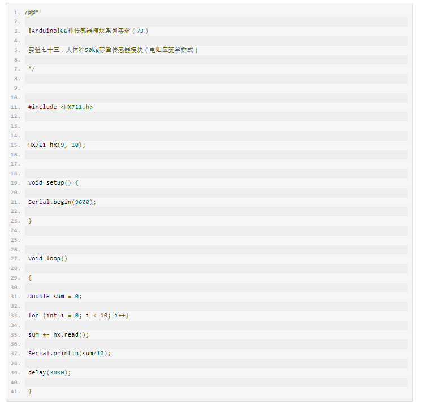Click the 'void loop()' line
The height and width of the screenshot is (405, 424).
[48, 259]
